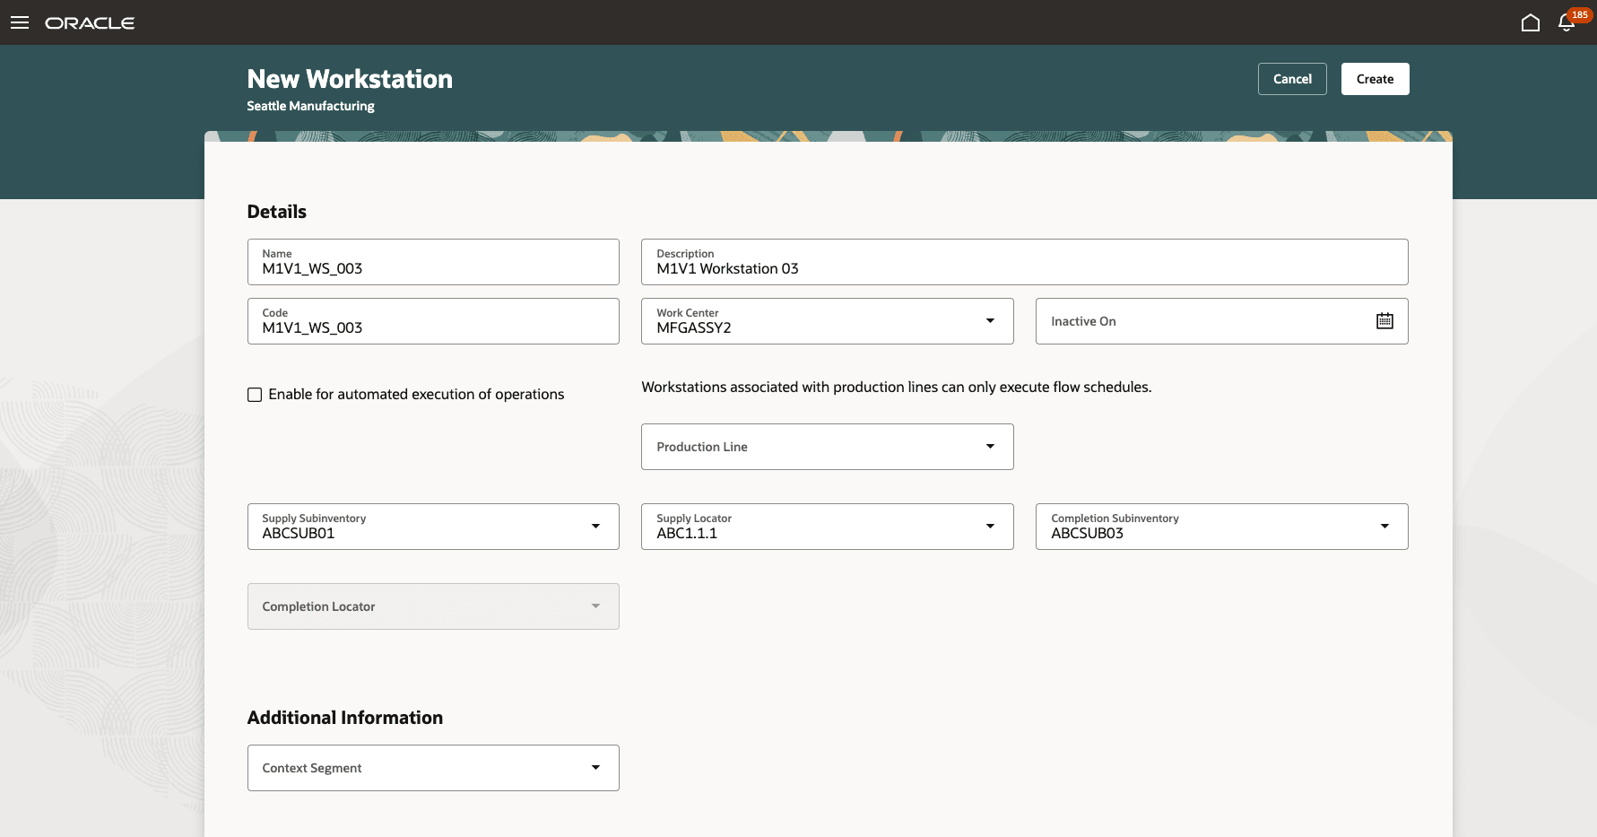Go to Home via house icon
Image resolution: width=1597 pixels, height=837 pixels.
point(1530,22)
